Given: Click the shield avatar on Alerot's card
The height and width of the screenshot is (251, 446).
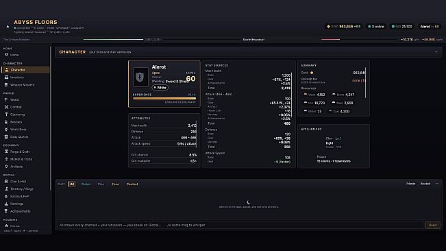Looking at the screenshot, I should coord(140,77).
